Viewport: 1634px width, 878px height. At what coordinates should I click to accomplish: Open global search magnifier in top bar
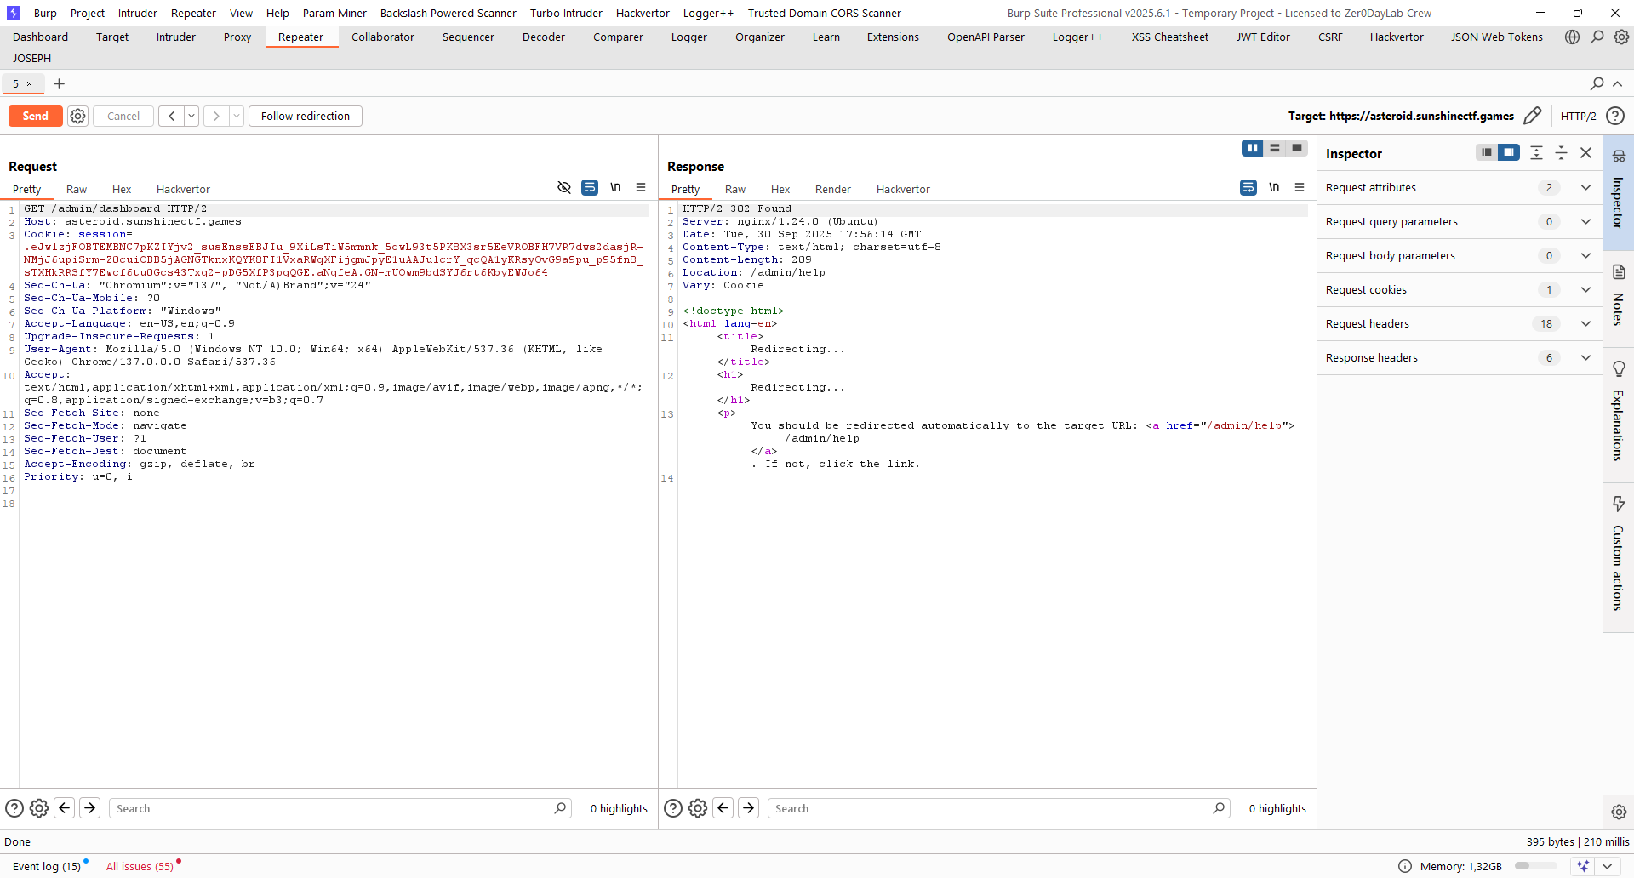[1597, 37]
